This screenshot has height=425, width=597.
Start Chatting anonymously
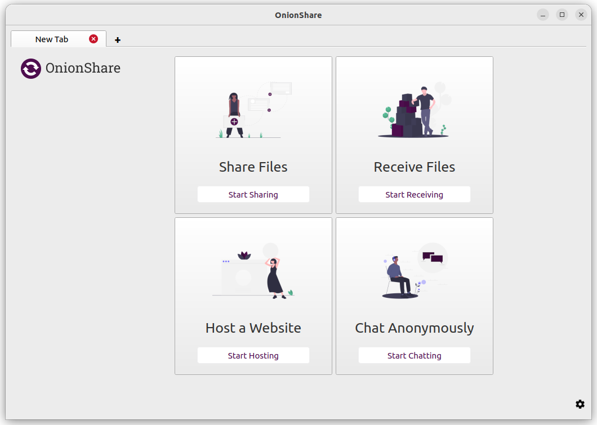[414, 355]
